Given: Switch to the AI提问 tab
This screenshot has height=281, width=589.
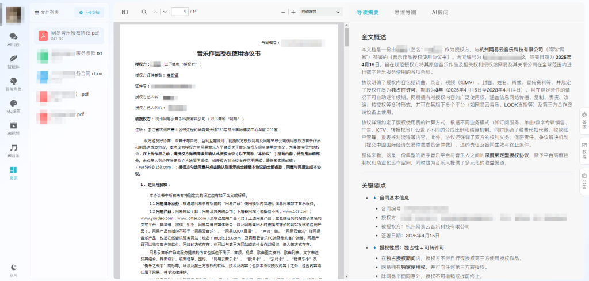Looking at the screenshot, I should [440, 12].
